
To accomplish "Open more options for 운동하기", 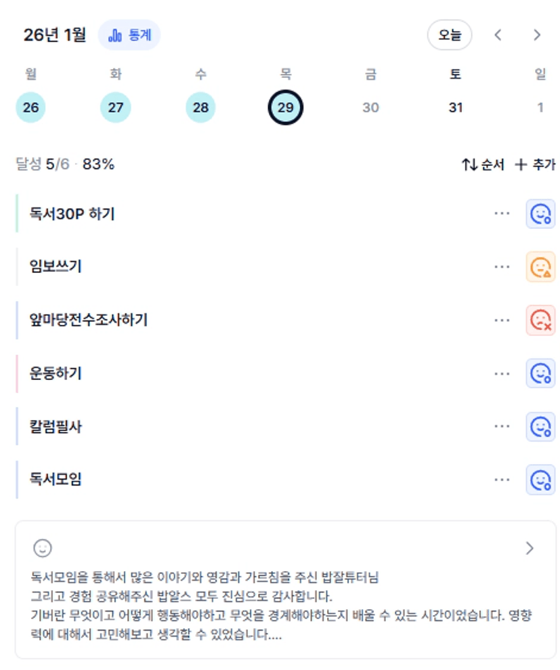I will tap(502, 373).
